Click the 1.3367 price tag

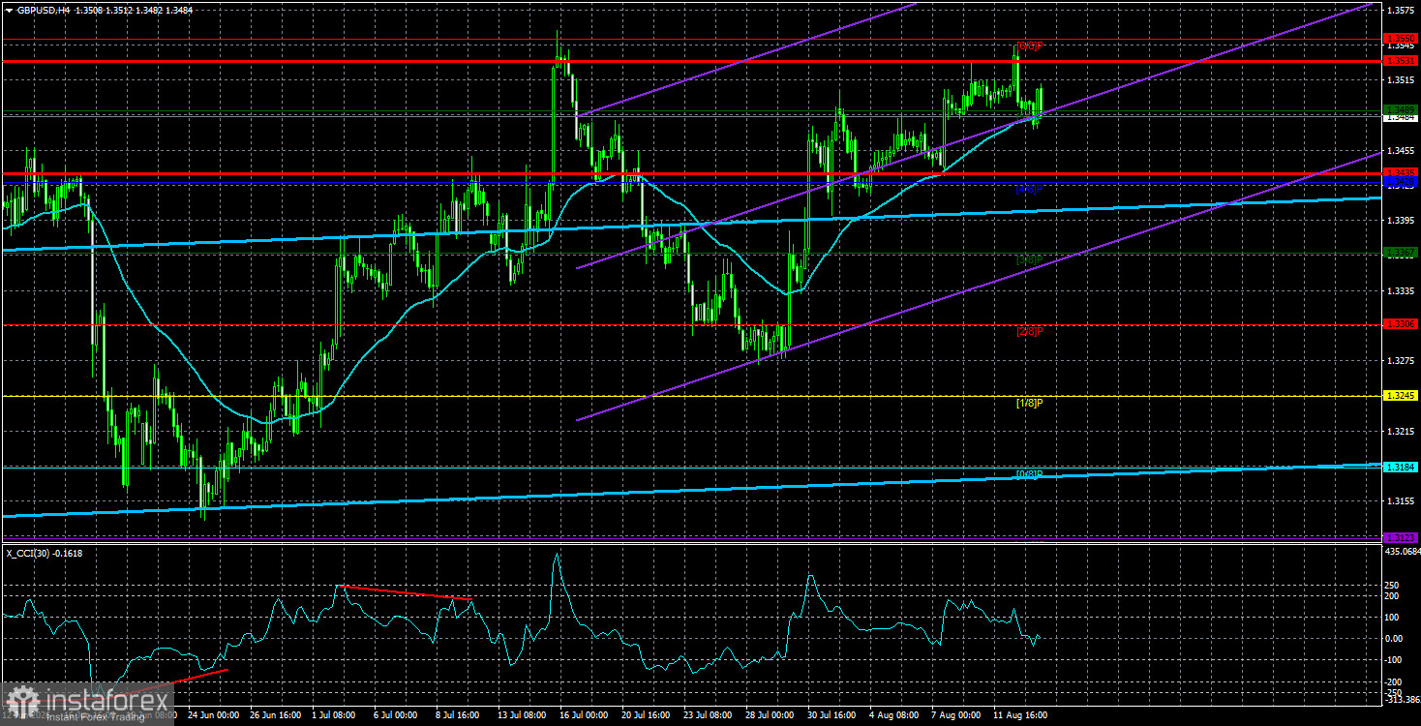pos(1401,253)
